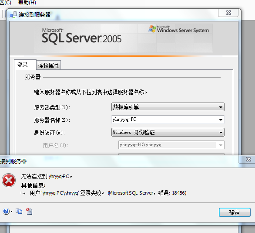Open the arrow next to the help icon
Image resolution: width=255 pixels, height=233 pixels.
point(12,212)
